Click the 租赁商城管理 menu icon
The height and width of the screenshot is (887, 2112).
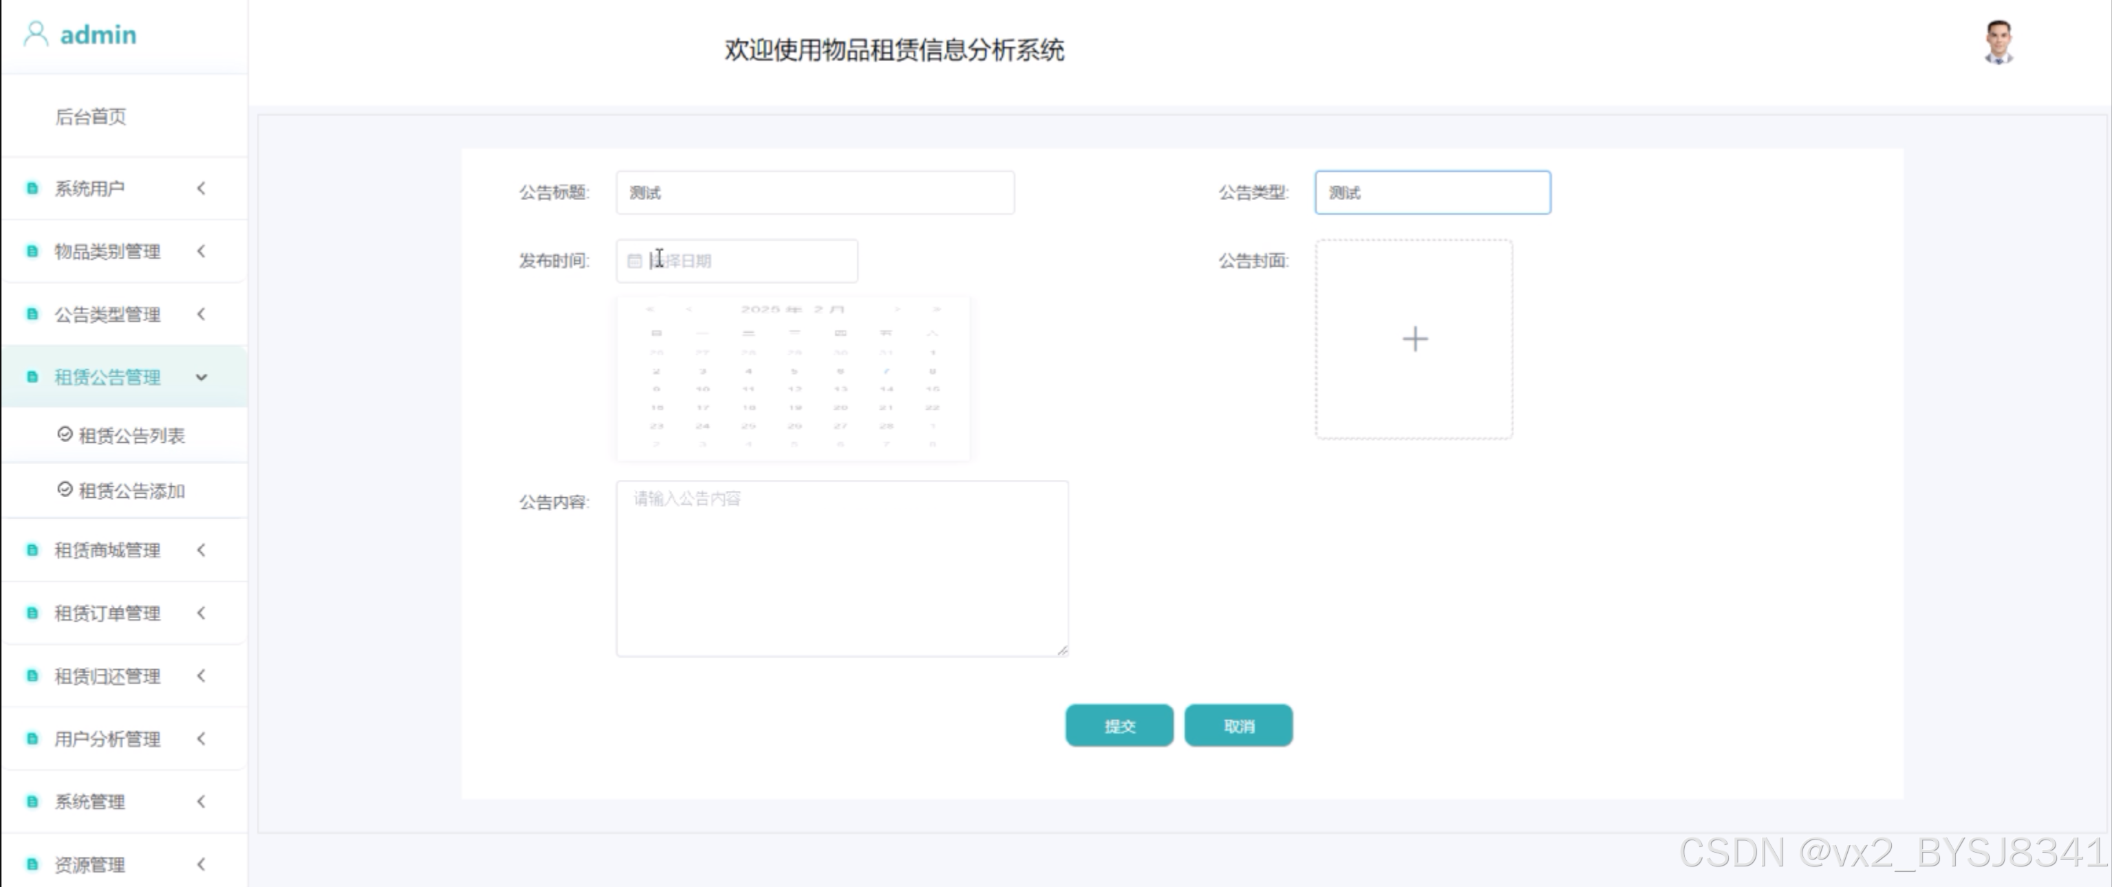coord(32,550)
